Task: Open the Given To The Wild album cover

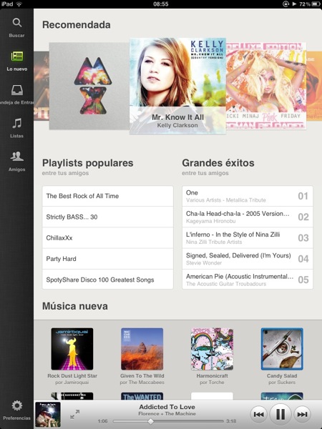Action: (142, 349)
